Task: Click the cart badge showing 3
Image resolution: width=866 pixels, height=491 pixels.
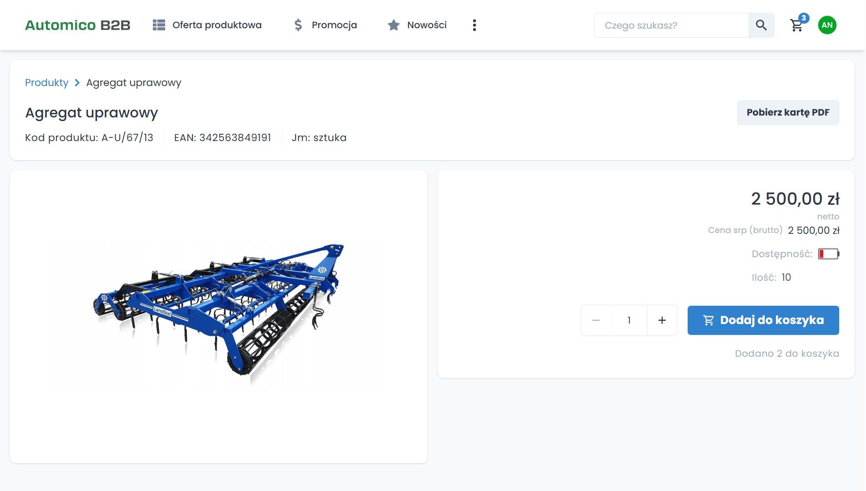Action: [804, 18]
